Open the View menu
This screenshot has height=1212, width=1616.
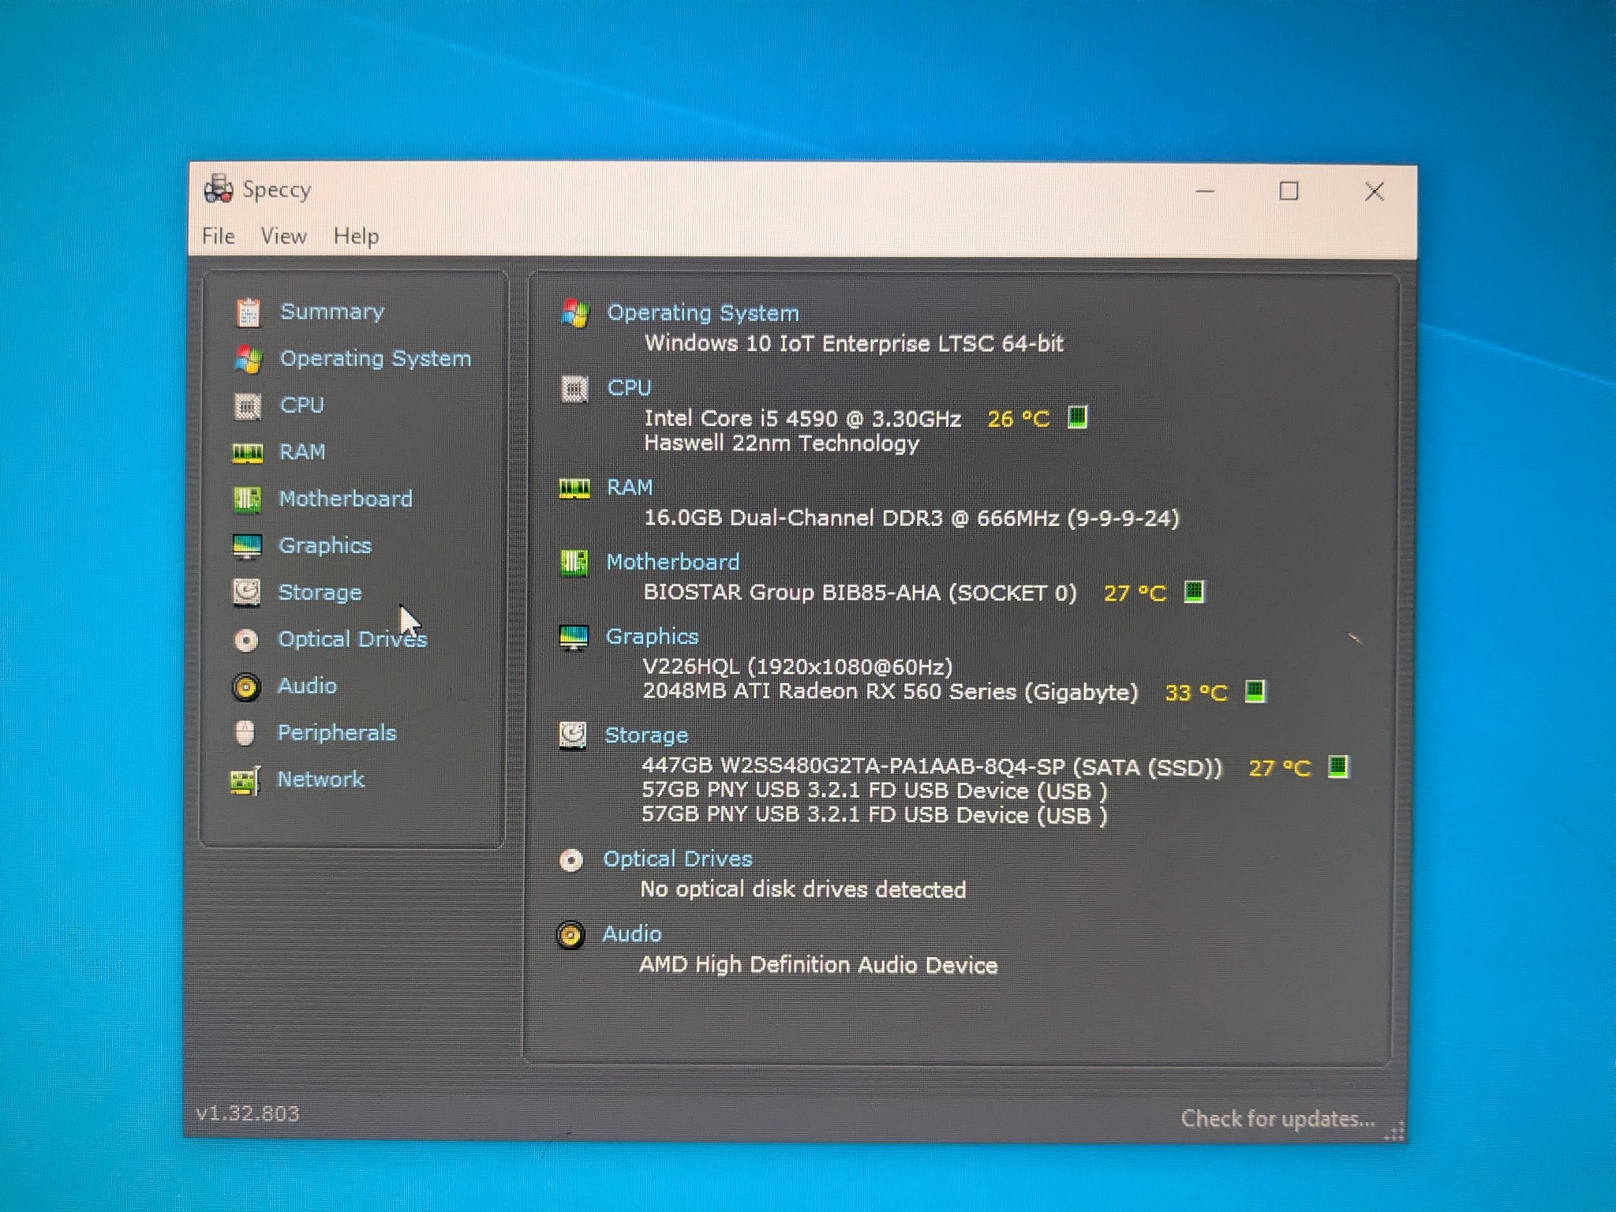[284, 236]
